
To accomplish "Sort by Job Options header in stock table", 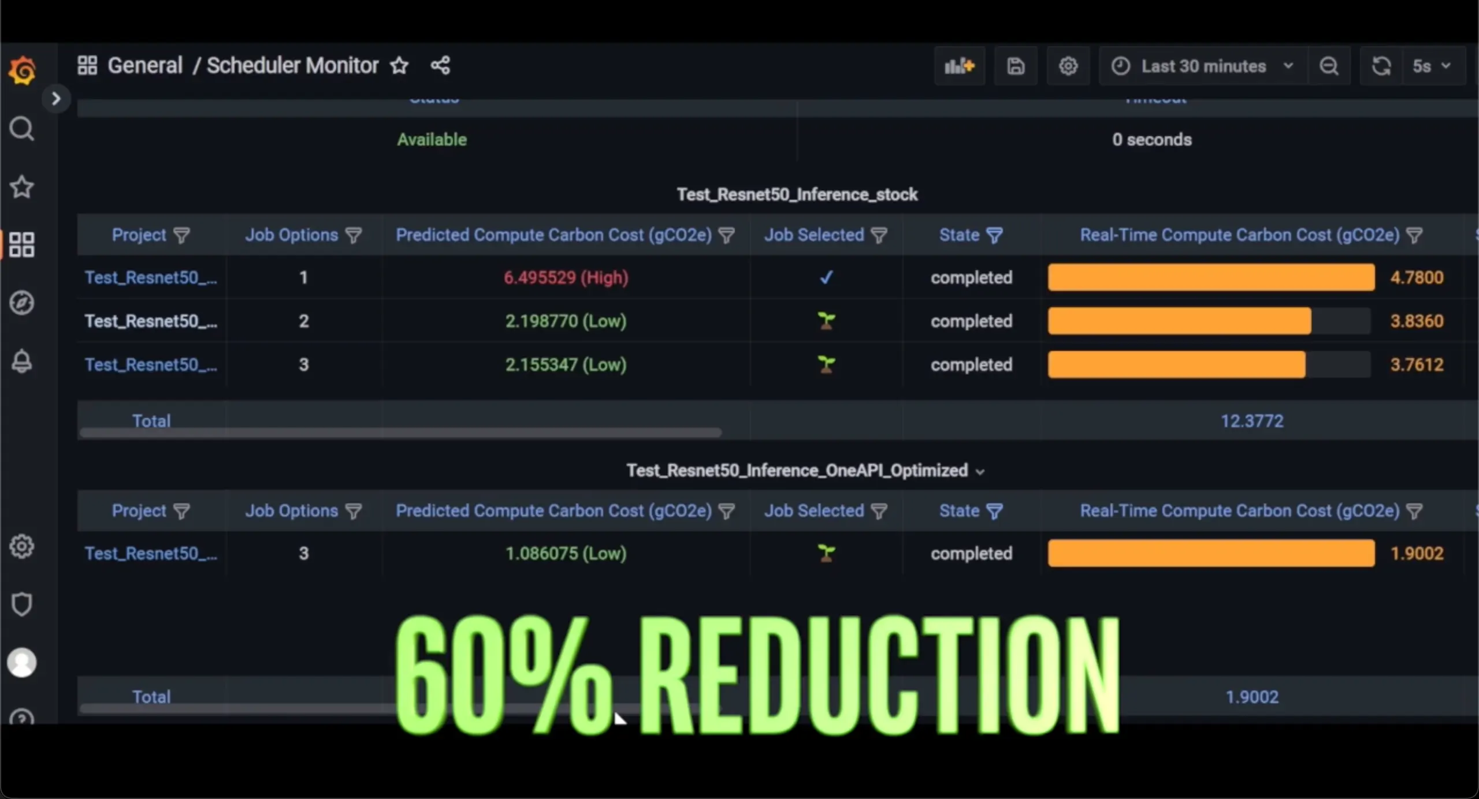I will pyautogui.click(x=291, y=235).
